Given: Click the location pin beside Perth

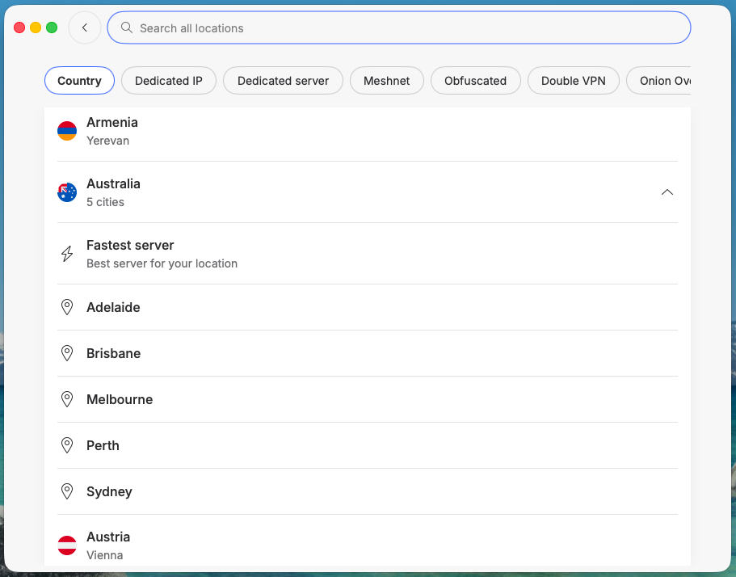Looking at the screenshot, I should pos(67,445).
